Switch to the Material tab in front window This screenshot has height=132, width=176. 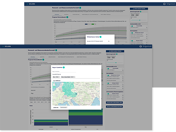tap(42, 57)
